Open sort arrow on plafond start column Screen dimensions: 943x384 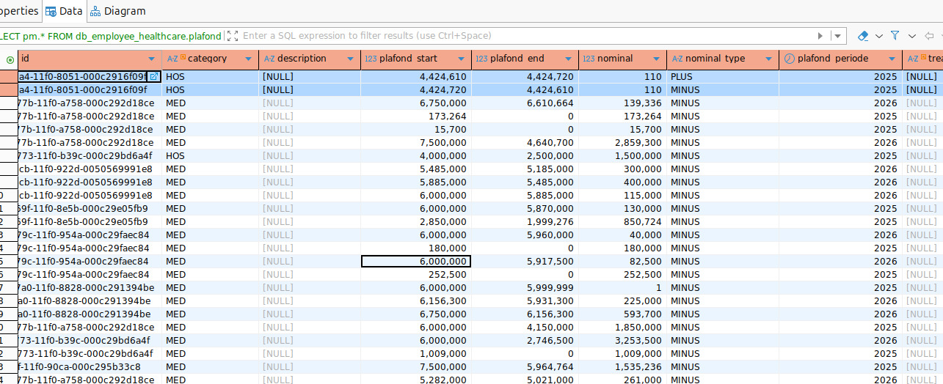click(x=461, y=59)
